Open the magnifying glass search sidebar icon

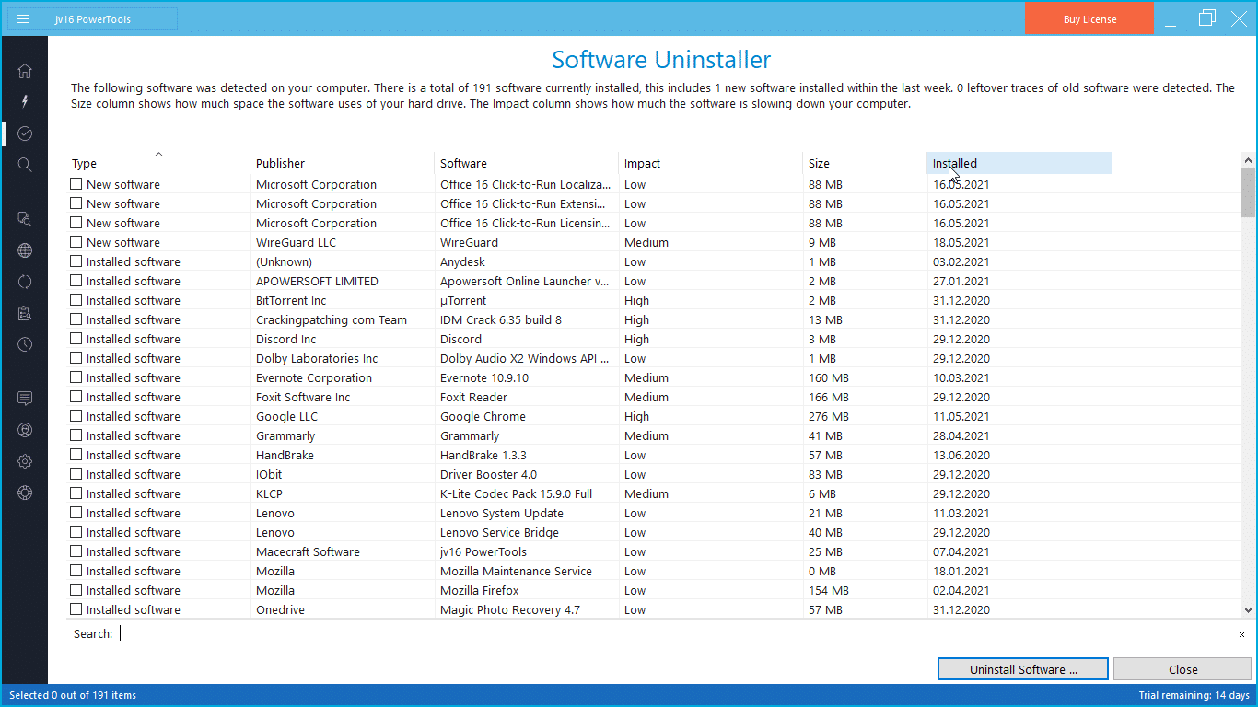pyautogui.click(x=25, y=165)
